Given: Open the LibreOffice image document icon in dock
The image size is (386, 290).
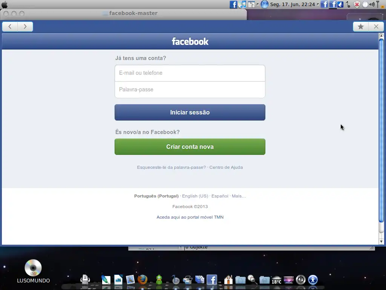Looking at the screenshot, I should pyautogui.click(x=118, y=280).
